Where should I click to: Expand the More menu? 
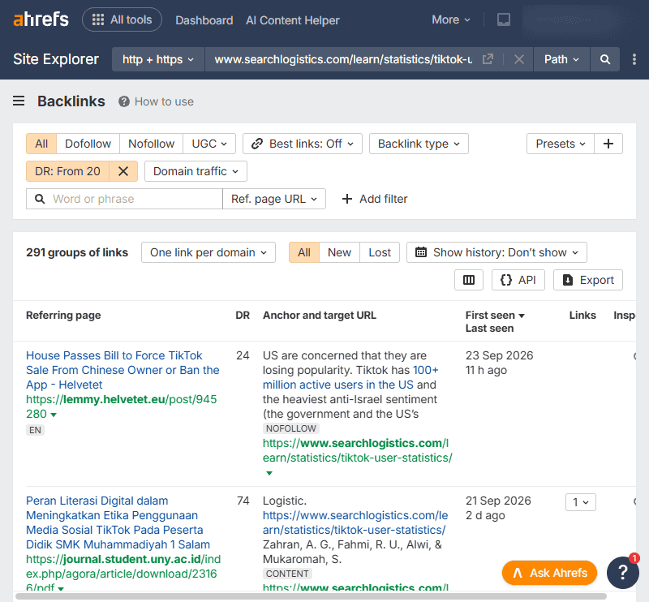pyautogui.click(x=451, y=19)
